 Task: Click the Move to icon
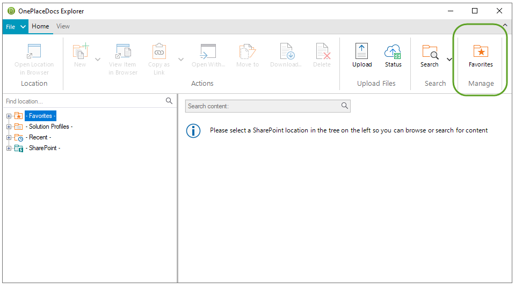pos(248,51)
